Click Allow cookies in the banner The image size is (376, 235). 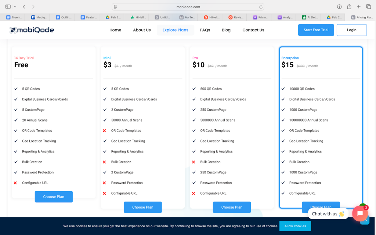pyautogui.click(x=295, y=226)
